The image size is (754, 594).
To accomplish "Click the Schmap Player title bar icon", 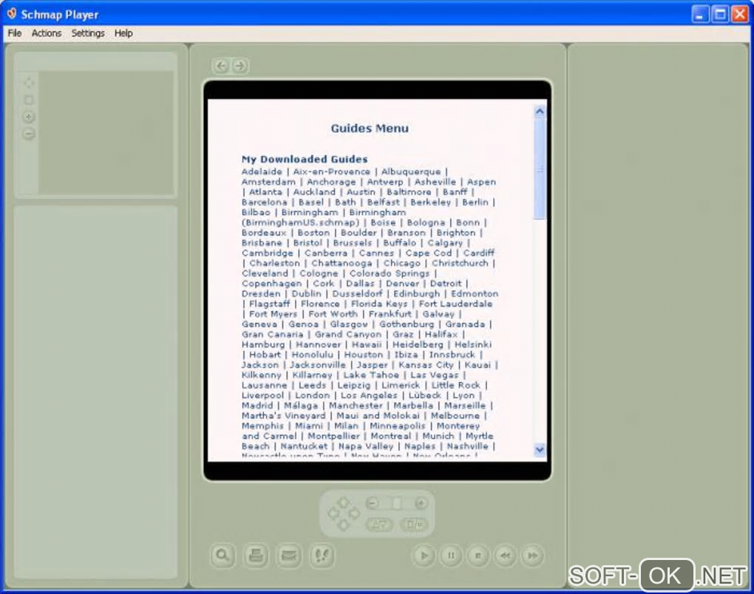I will pyautogui.click(x=12, y=14).
